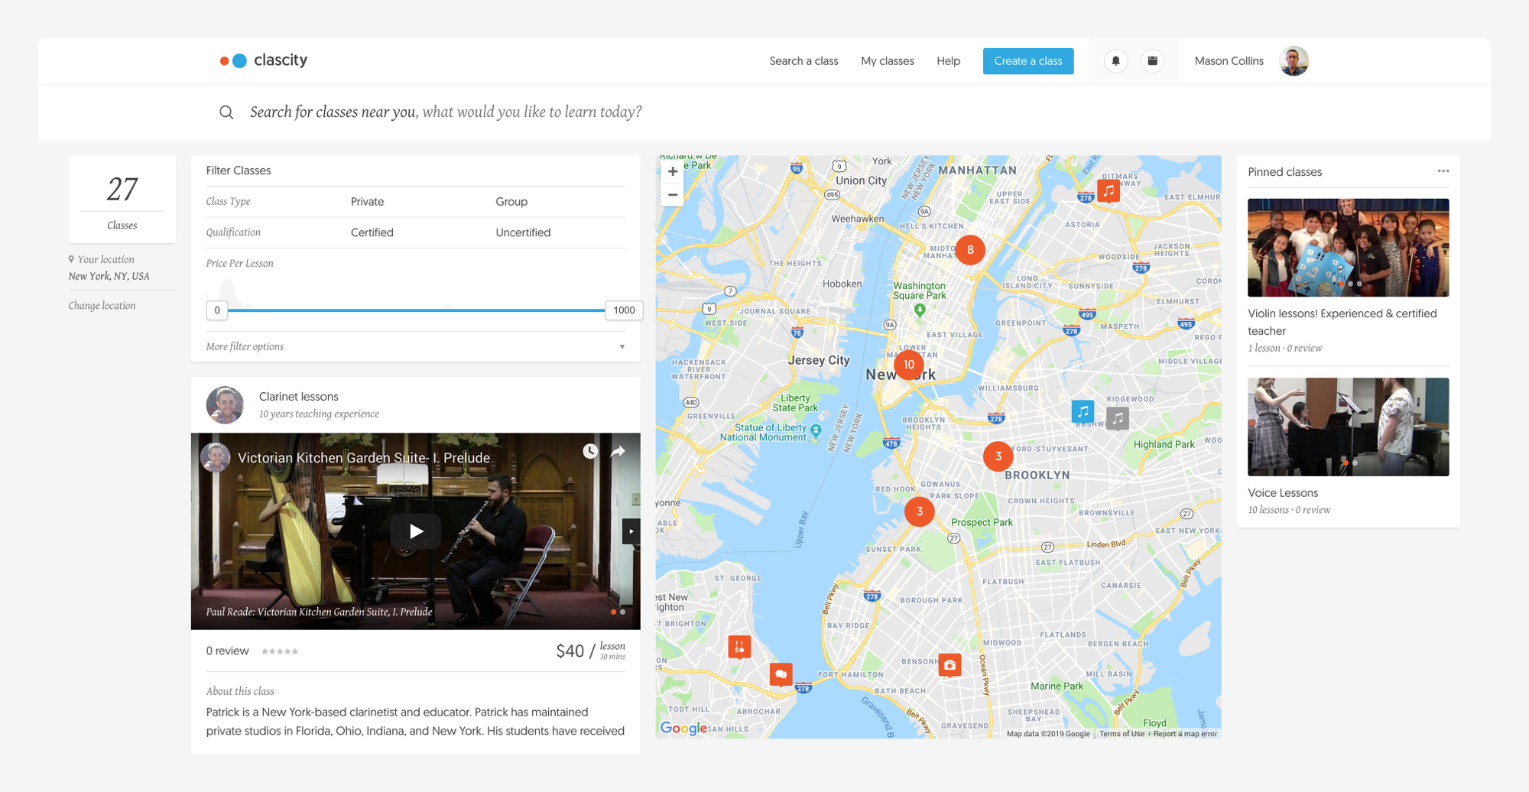The width and height of the screenshot is (1529, 792).
Task: Open Mason Collins user menu
Action: 1251,61
